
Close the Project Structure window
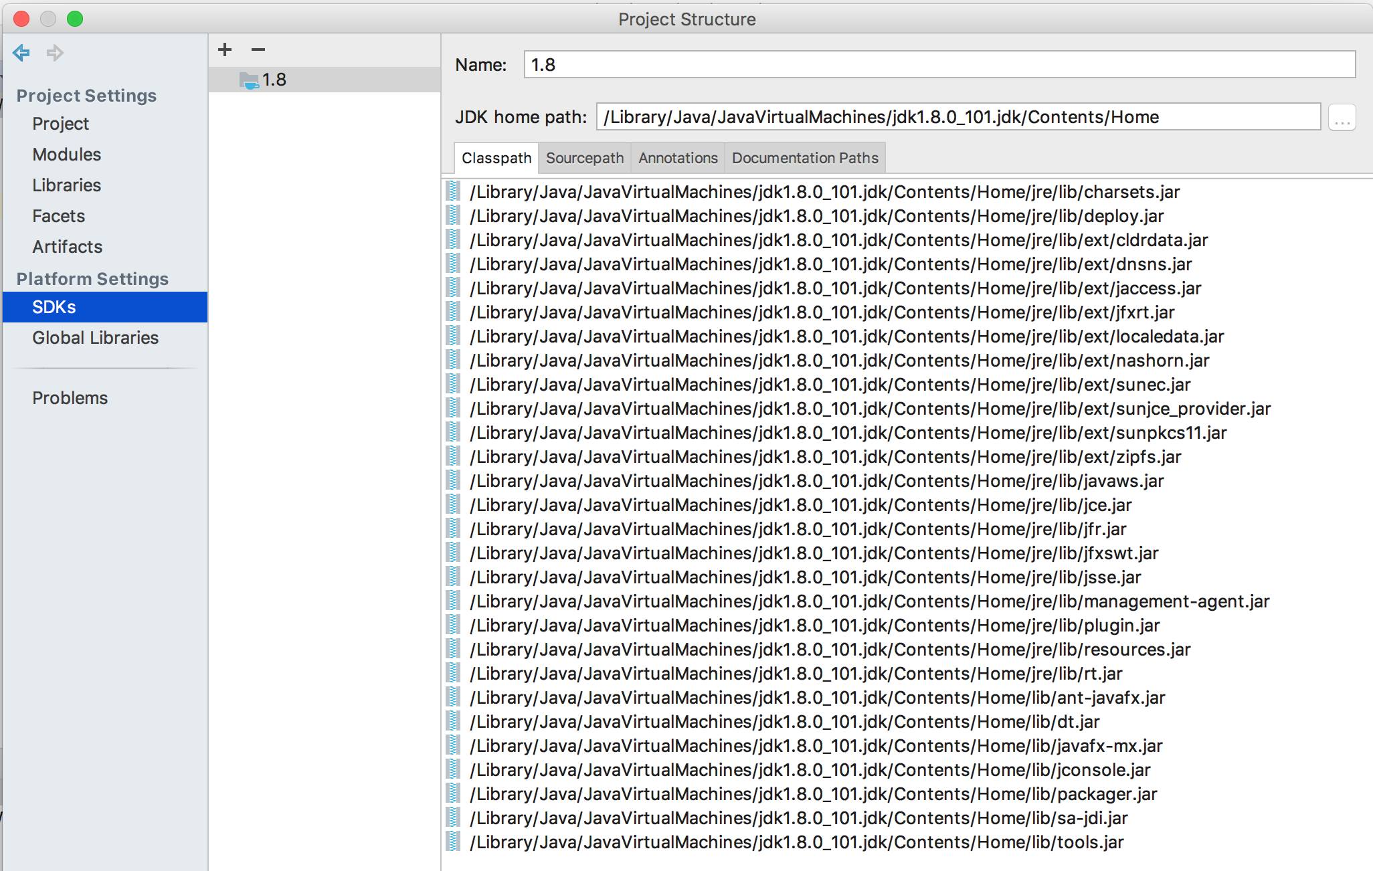(x=21, y=19)
